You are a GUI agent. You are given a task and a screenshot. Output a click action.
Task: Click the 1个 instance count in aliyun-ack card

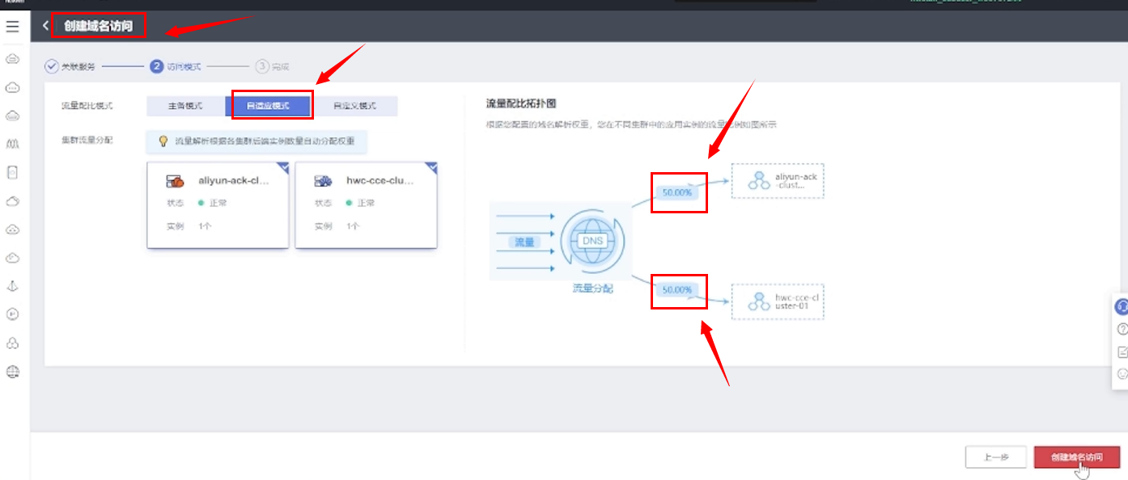click(x=206, y=226)
